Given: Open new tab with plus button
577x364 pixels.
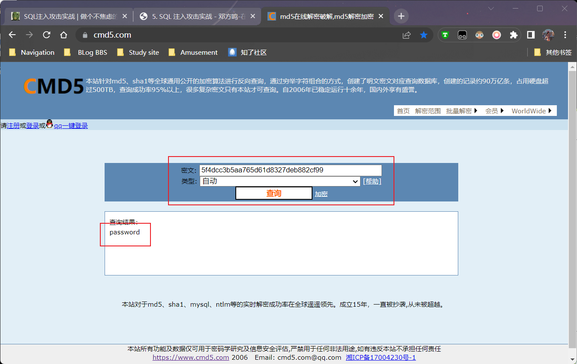Looking at the screenshot, I should coord(401,16).
